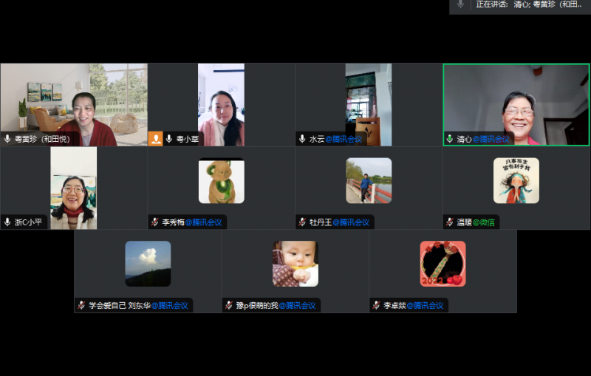Click the 粤小萃 name label
591x376 pixels.
pyautogui.click(x=188, y=139)
